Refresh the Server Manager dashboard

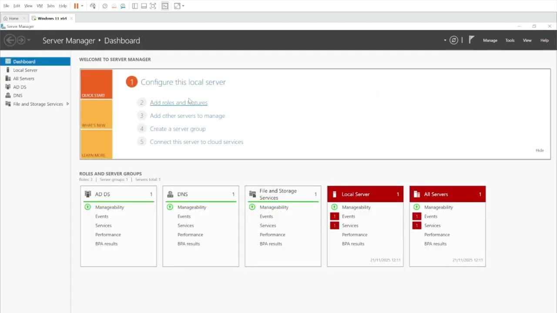pos(454,40)
